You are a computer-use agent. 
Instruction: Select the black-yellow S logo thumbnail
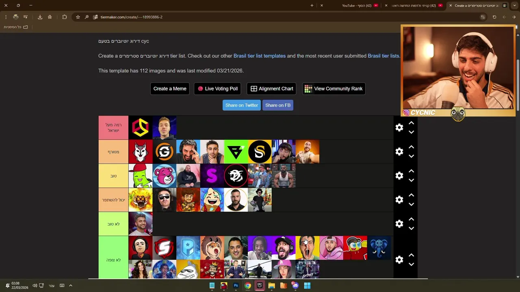point(260,151)
